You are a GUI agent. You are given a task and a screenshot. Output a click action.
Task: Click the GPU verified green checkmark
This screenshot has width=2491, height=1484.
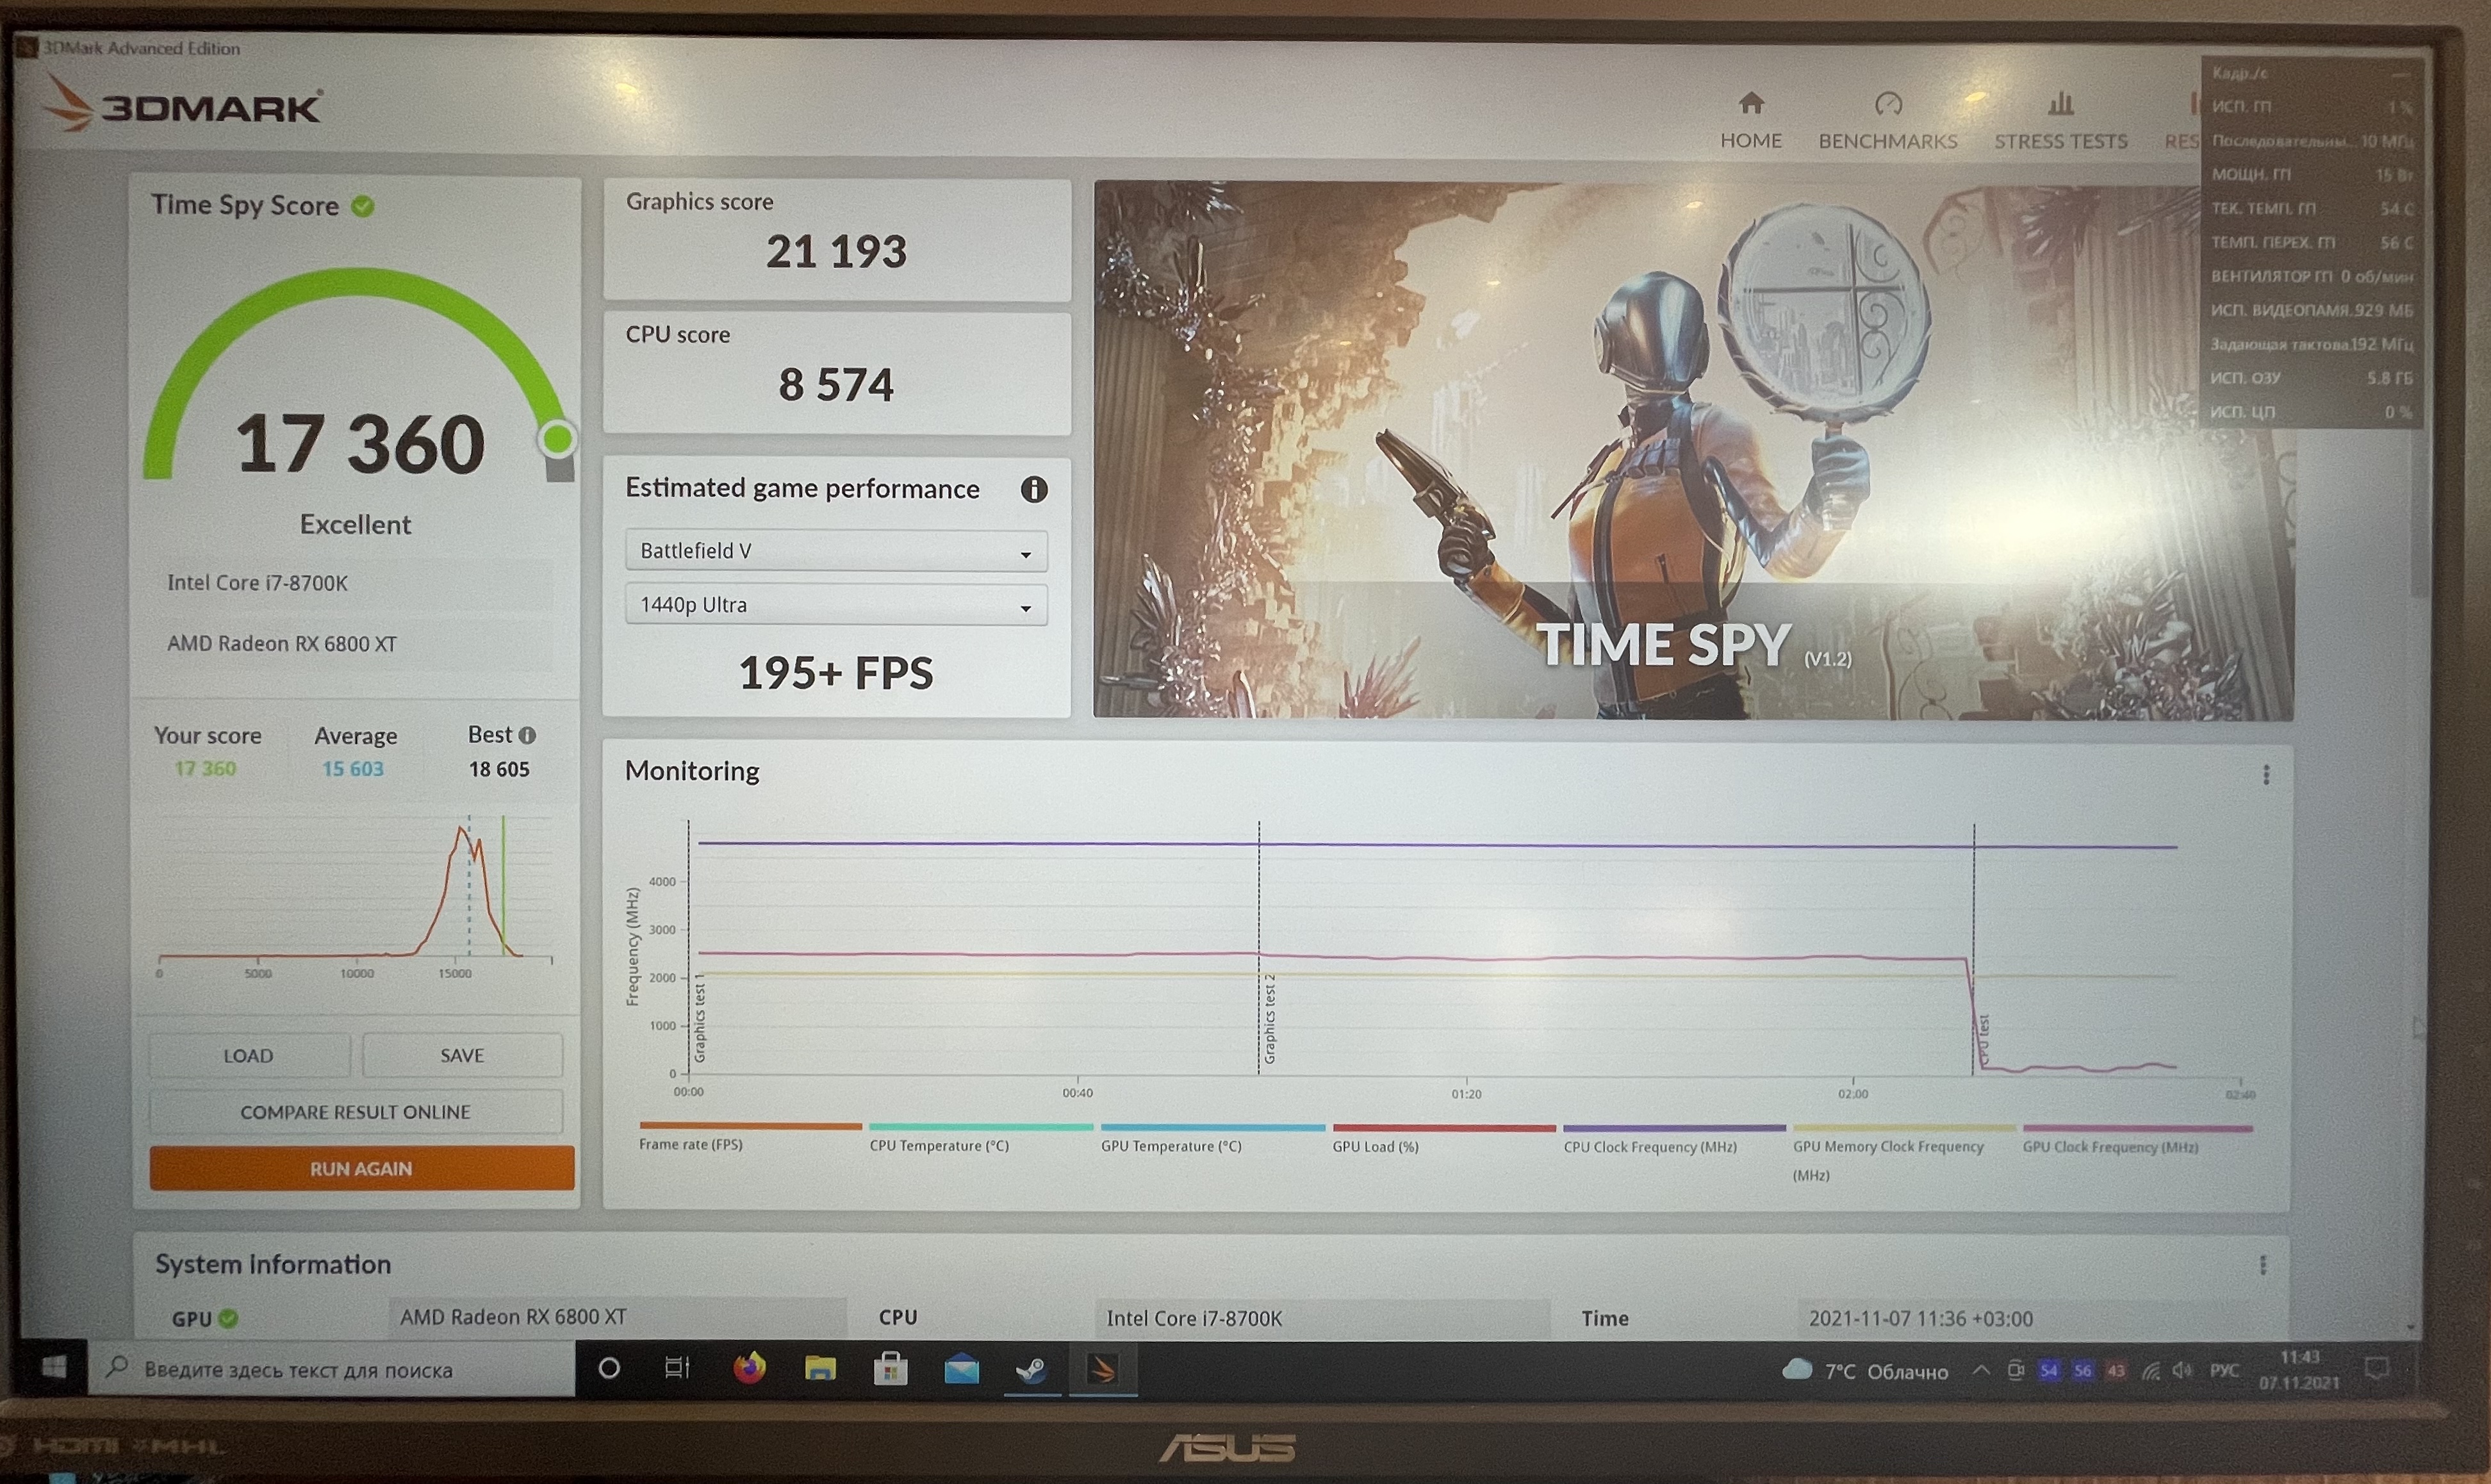228,1318
